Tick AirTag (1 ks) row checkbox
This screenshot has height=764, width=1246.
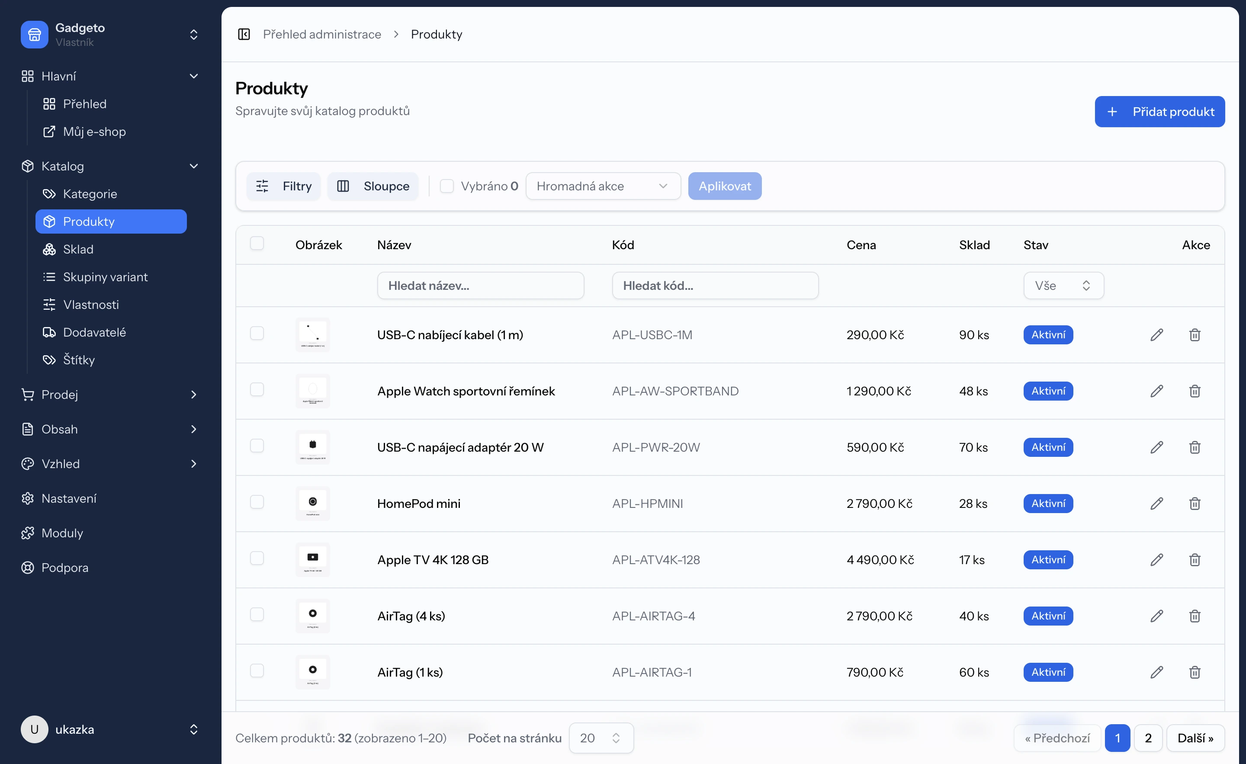(257, 671)
